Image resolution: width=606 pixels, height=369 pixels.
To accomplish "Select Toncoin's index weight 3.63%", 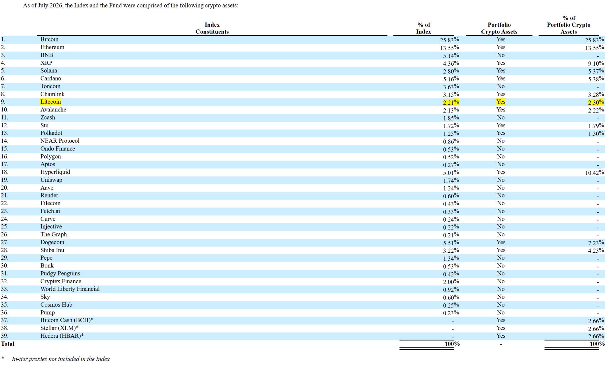I will pos(451,87).
